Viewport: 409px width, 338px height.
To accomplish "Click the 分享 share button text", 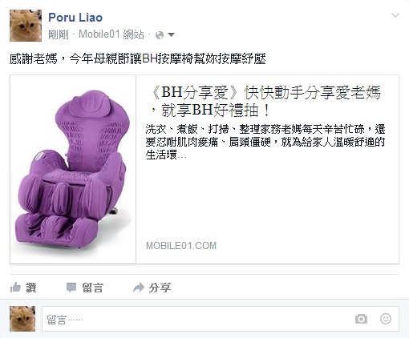I will [160, 288].
